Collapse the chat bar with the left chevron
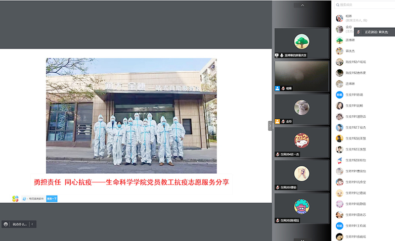395x241 pixels. pos(32,224)
